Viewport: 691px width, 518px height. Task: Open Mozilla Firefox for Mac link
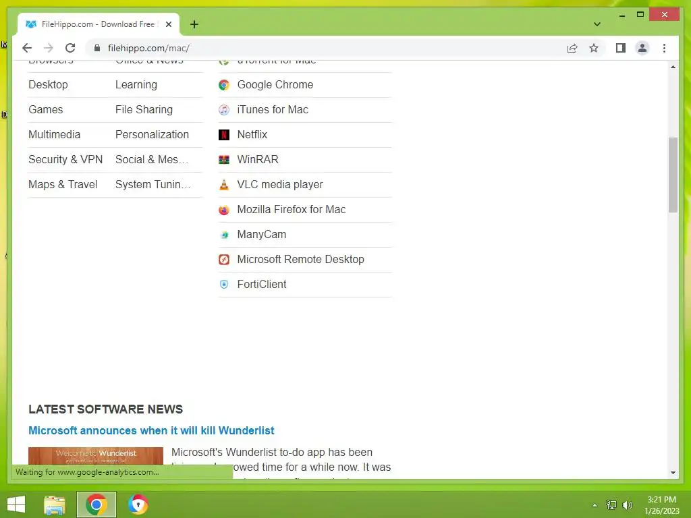(292, 209)
